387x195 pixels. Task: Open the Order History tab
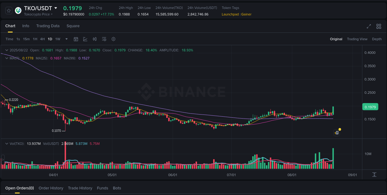51,188
